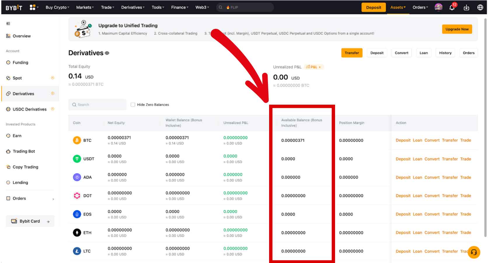The width and height of the screenshot is (488, 263).
Task: Open customer support via the headset icon
Action: (474, 252)
